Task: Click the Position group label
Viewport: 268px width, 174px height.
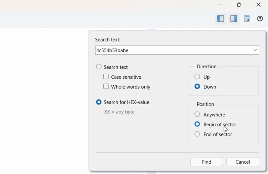Action: click(x=205, y=104)
